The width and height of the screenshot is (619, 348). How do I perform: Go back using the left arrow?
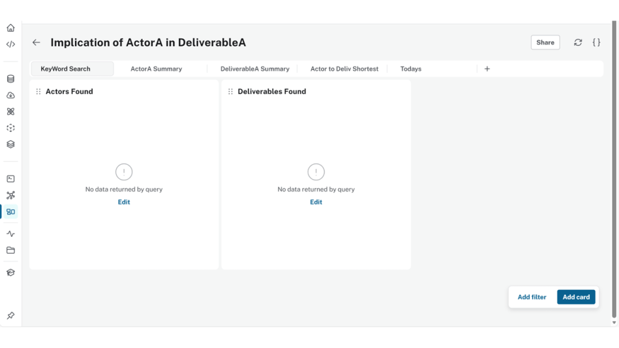(36, 42)
